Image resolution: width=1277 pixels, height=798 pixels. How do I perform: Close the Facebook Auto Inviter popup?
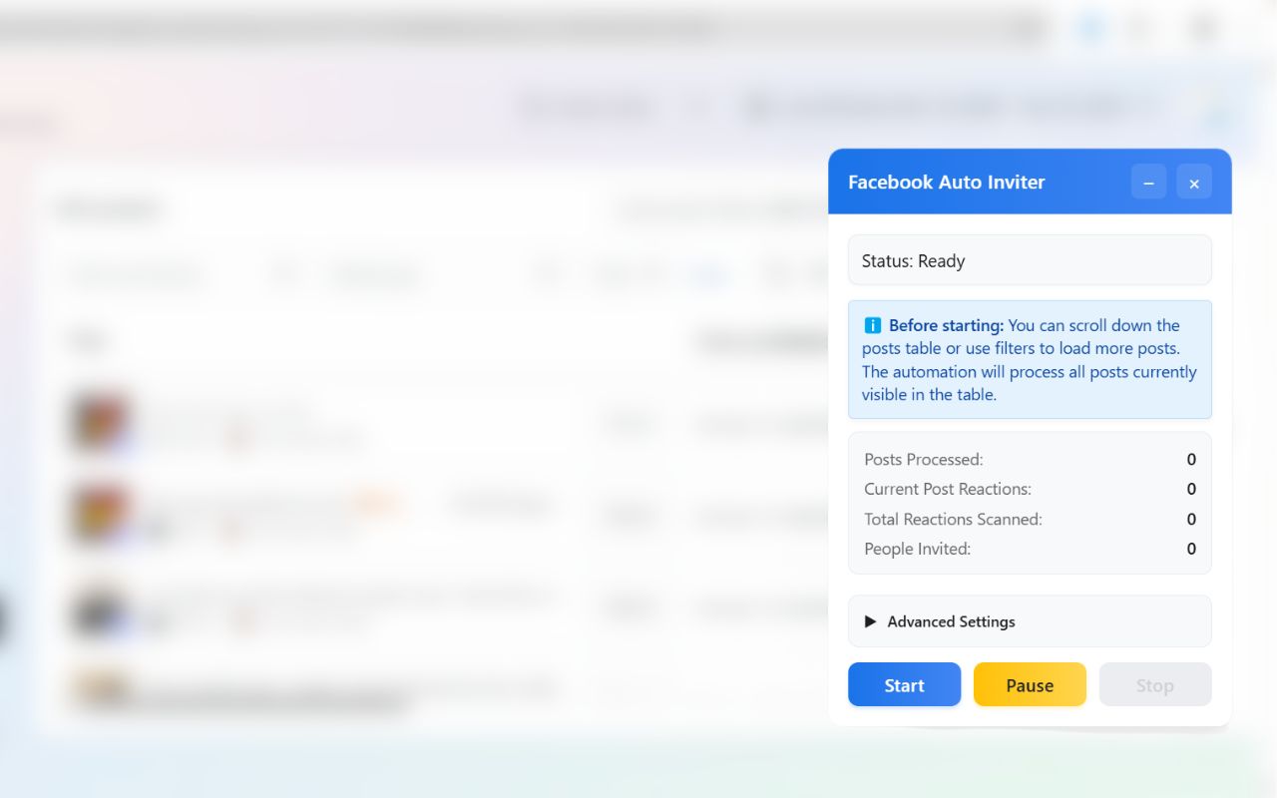click(x=1194, y=183)
